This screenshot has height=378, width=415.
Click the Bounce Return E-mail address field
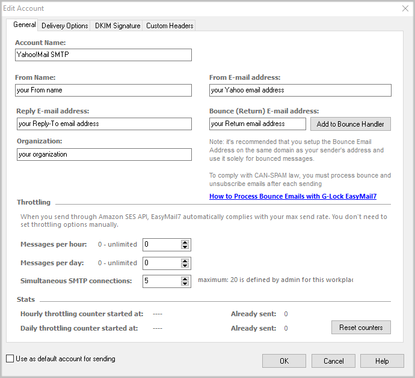pos(257,124)
